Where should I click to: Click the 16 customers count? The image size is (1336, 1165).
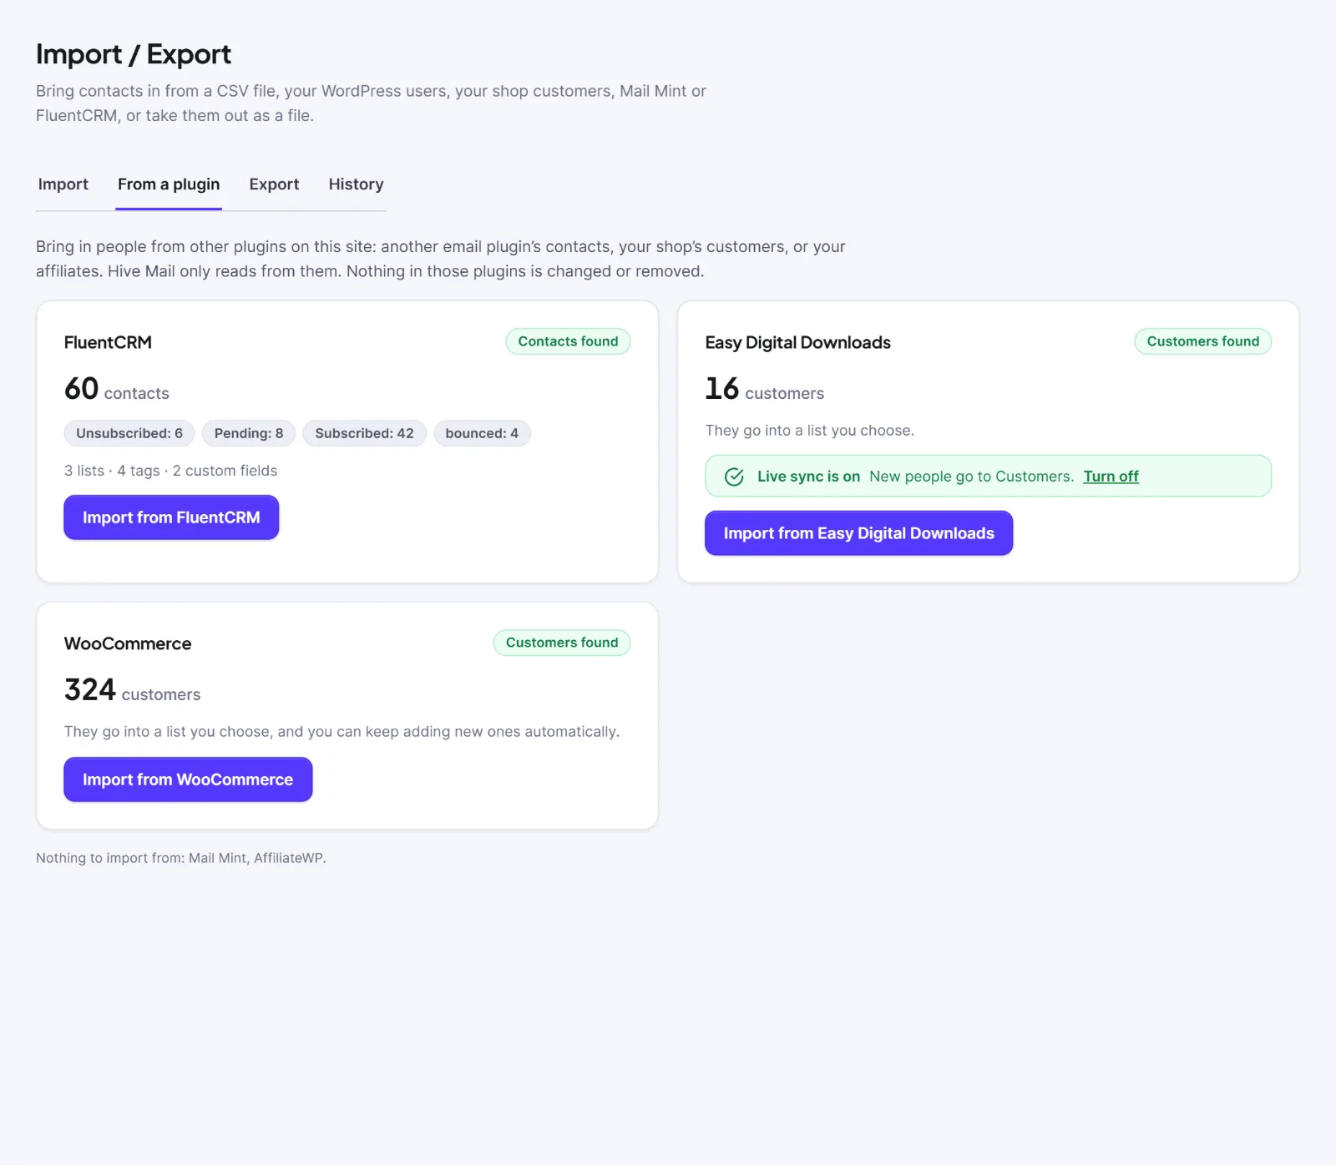pos(764,389)
